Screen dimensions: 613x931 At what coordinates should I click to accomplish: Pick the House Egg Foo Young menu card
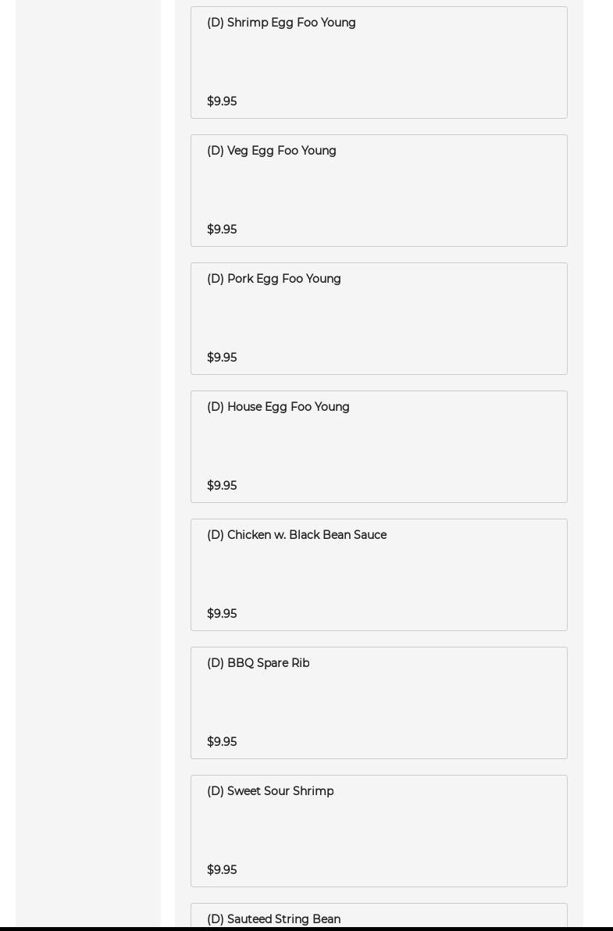379,447
